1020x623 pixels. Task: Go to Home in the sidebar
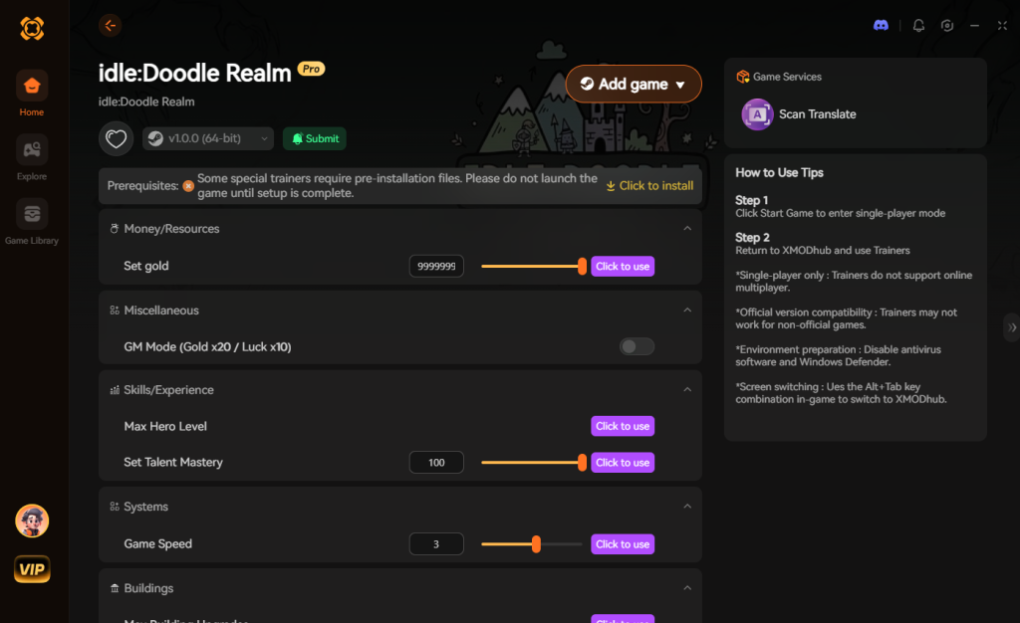coord(32,94)
